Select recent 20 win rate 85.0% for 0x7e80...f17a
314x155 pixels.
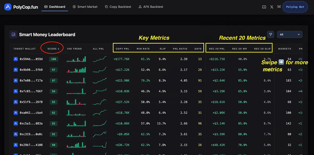tap(242, 80)
